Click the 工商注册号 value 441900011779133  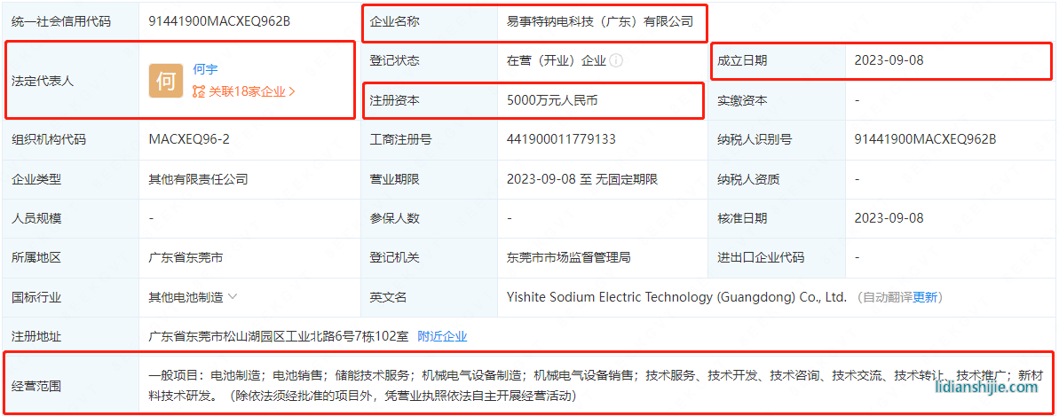click(561, 139)
